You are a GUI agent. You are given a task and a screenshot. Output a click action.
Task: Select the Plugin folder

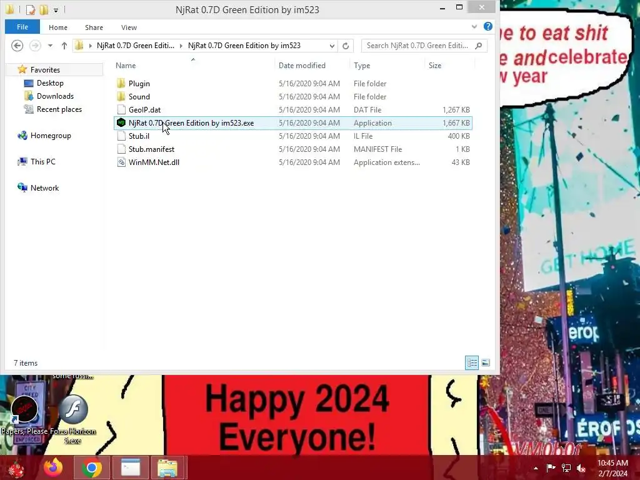139,84
